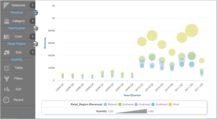Open the Filters funnel icon
Screen dimensions: 217x119
click(x=6, y=78)
